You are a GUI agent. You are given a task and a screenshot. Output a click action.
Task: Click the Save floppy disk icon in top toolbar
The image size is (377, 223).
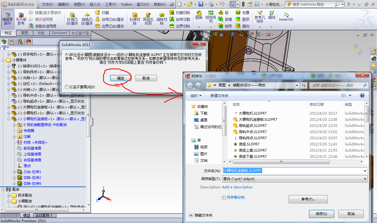tap(201, 4)
